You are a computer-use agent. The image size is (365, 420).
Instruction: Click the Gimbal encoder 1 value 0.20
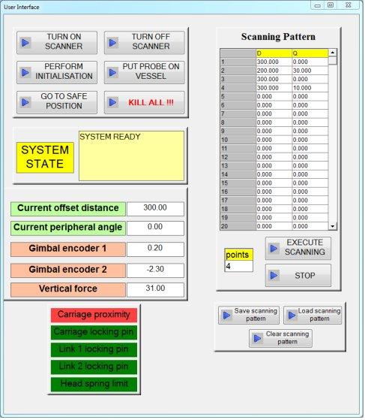pos(155,249)
